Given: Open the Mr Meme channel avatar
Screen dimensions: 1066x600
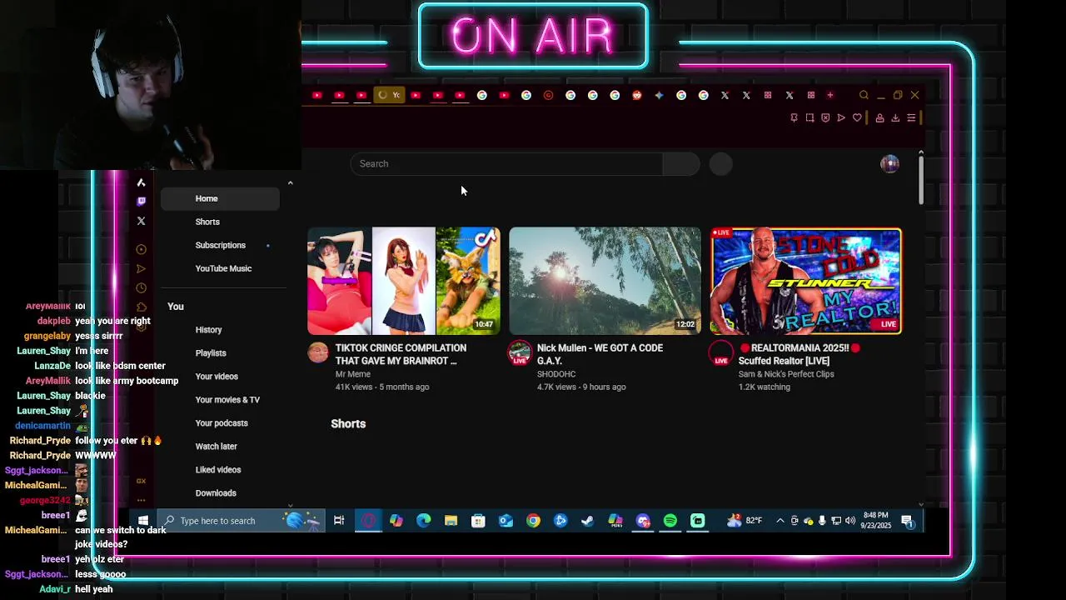Looking at the screenshot, I should [318, 352].
